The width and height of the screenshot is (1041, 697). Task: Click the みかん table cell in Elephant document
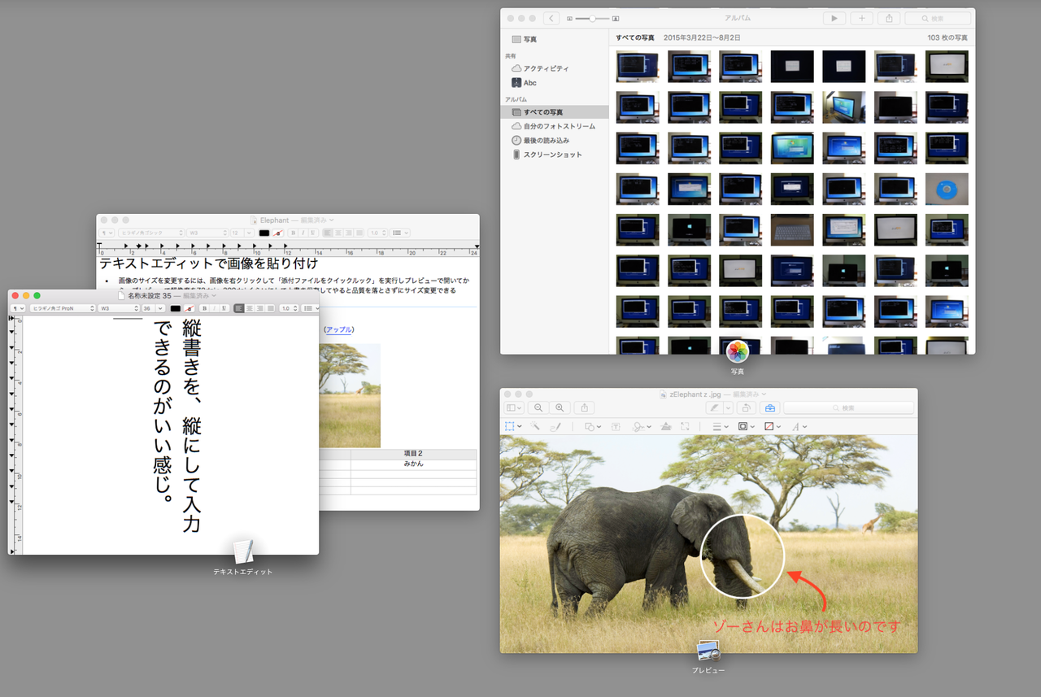pyautogui.click(x=413, y=464)
